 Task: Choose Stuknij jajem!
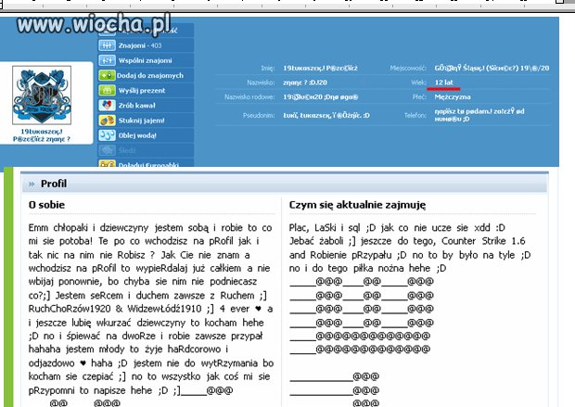[x=141, y=121]
